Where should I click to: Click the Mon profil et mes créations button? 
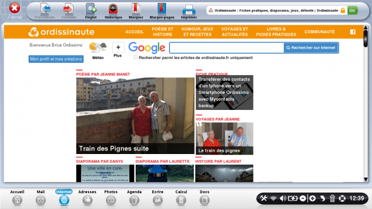click(56, 59)
